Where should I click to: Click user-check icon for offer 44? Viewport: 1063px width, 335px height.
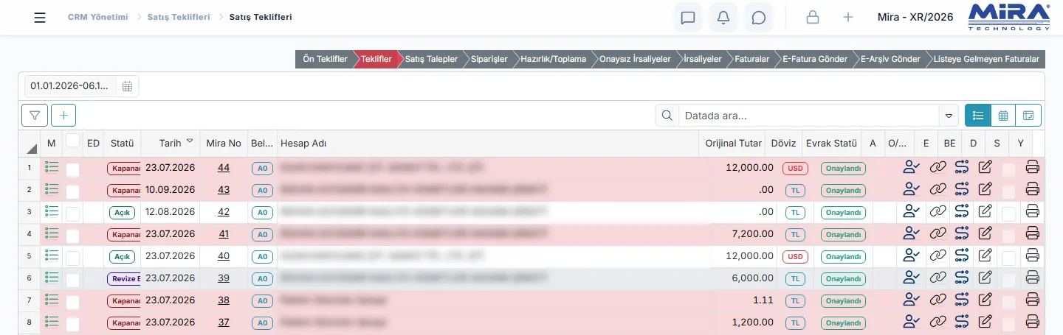[912, 168]
